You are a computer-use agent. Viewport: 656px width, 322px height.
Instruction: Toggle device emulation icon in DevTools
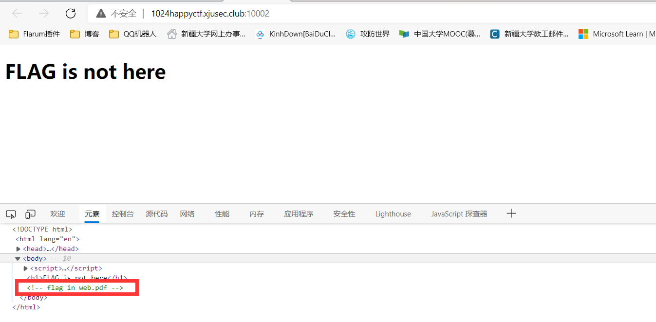coord(31,214)
